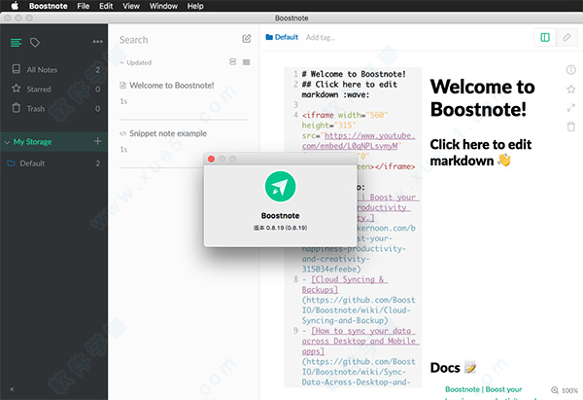Create a new note with pencil icon

point(247,38)
